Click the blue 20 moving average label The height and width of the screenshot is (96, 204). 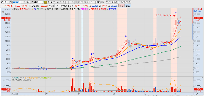pyautogui.click(x=35, y=9)
